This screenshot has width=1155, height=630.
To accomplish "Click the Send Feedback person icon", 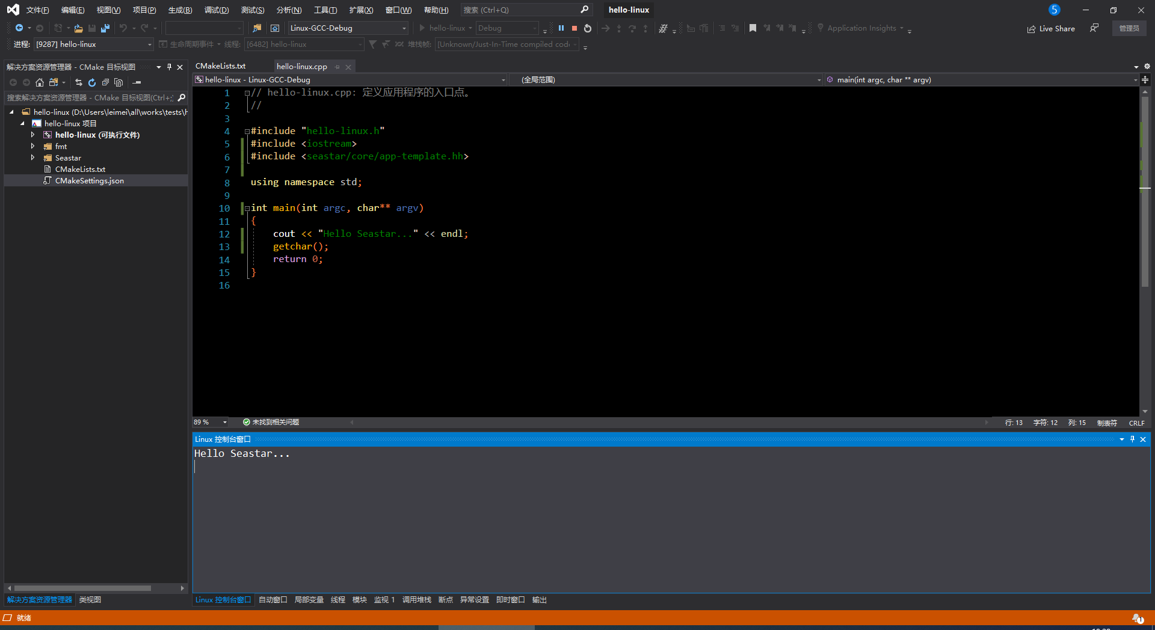I will click(x=1094, y=28).
